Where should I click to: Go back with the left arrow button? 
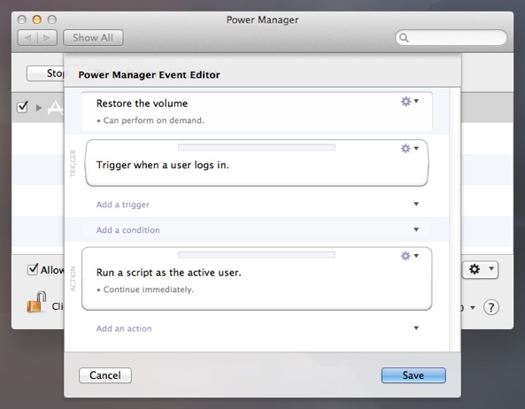pyautogui.click(x=27, y=38)
